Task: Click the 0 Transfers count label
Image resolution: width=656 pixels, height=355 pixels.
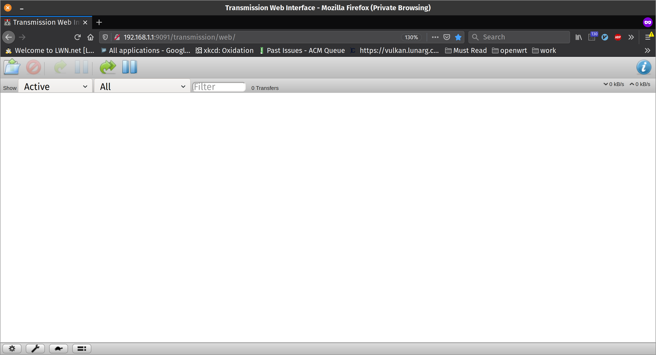Action: (265, 88)
